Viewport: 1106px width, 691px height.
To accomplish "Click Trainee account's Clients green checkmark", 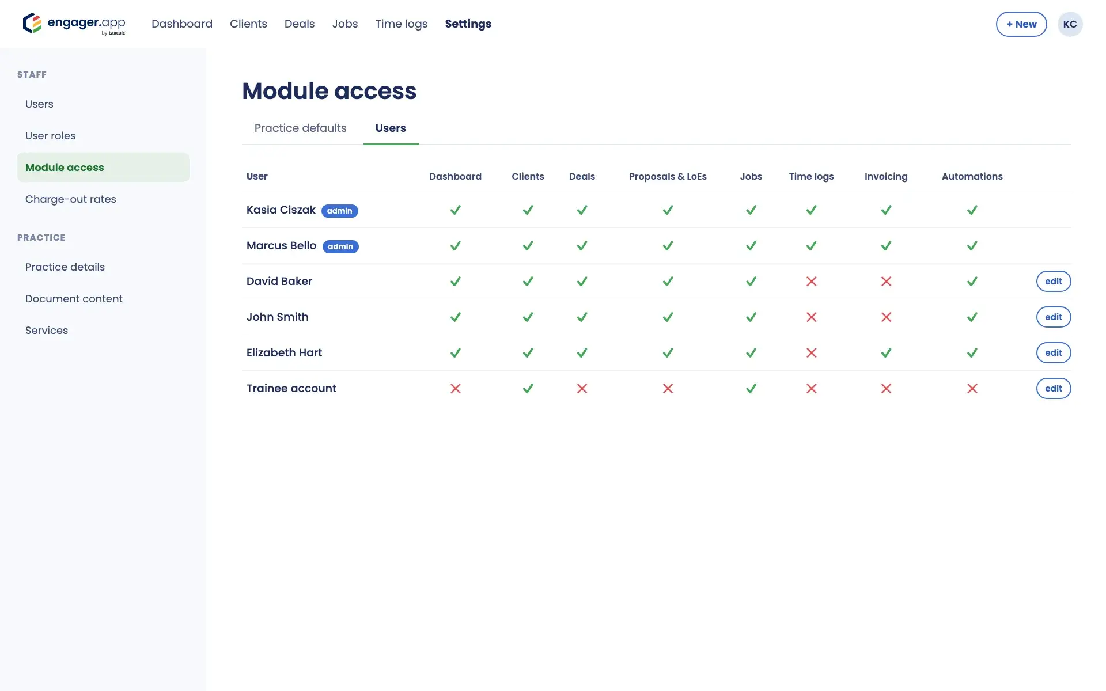I will point(528,389).
